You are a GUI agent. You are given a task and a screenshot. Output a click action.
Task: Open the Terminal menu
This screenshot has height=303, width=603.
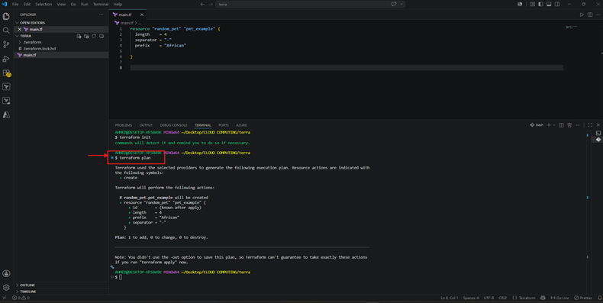(101, 5)
